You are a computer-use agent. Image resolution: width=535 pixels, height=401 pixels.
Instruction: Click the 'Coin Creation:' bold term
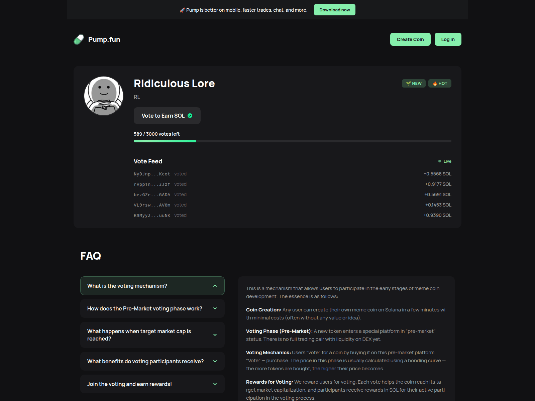(263, 310)
